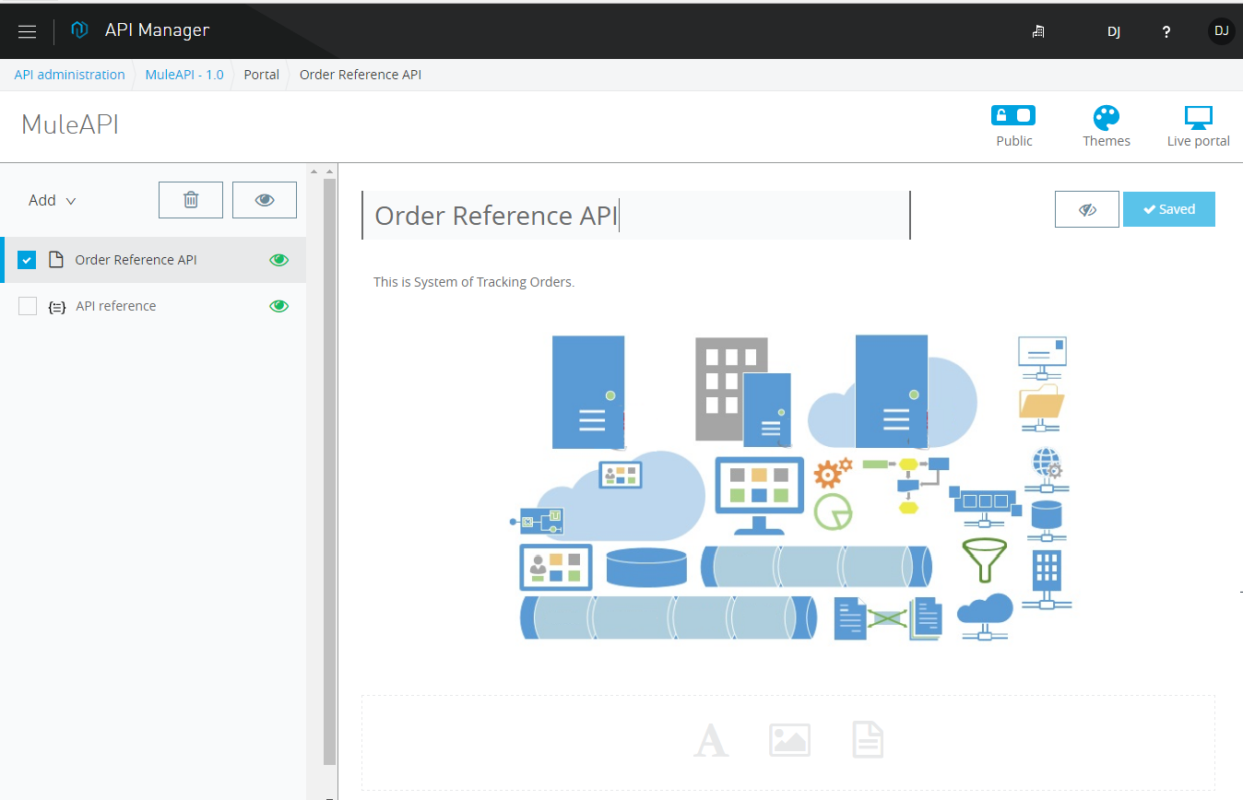Viewport: 1243px width, 800px height.
Task: Uncheck the Order Reference API checkbox
Action: tap(27, 259)
